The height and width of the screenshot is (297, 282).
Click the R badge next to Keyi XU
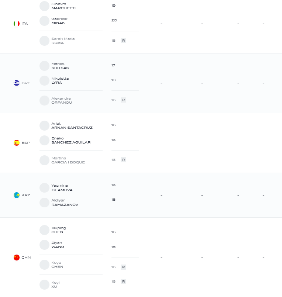[x=123, y=282]
